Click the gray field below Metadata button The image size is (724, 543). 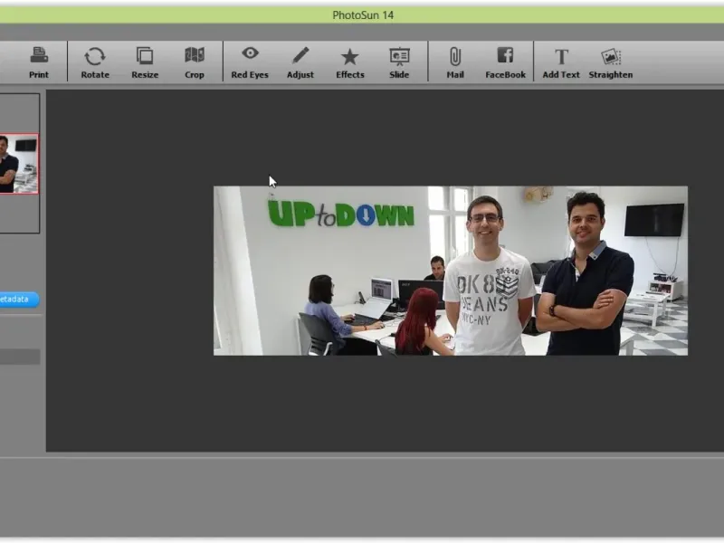[19, 357]
